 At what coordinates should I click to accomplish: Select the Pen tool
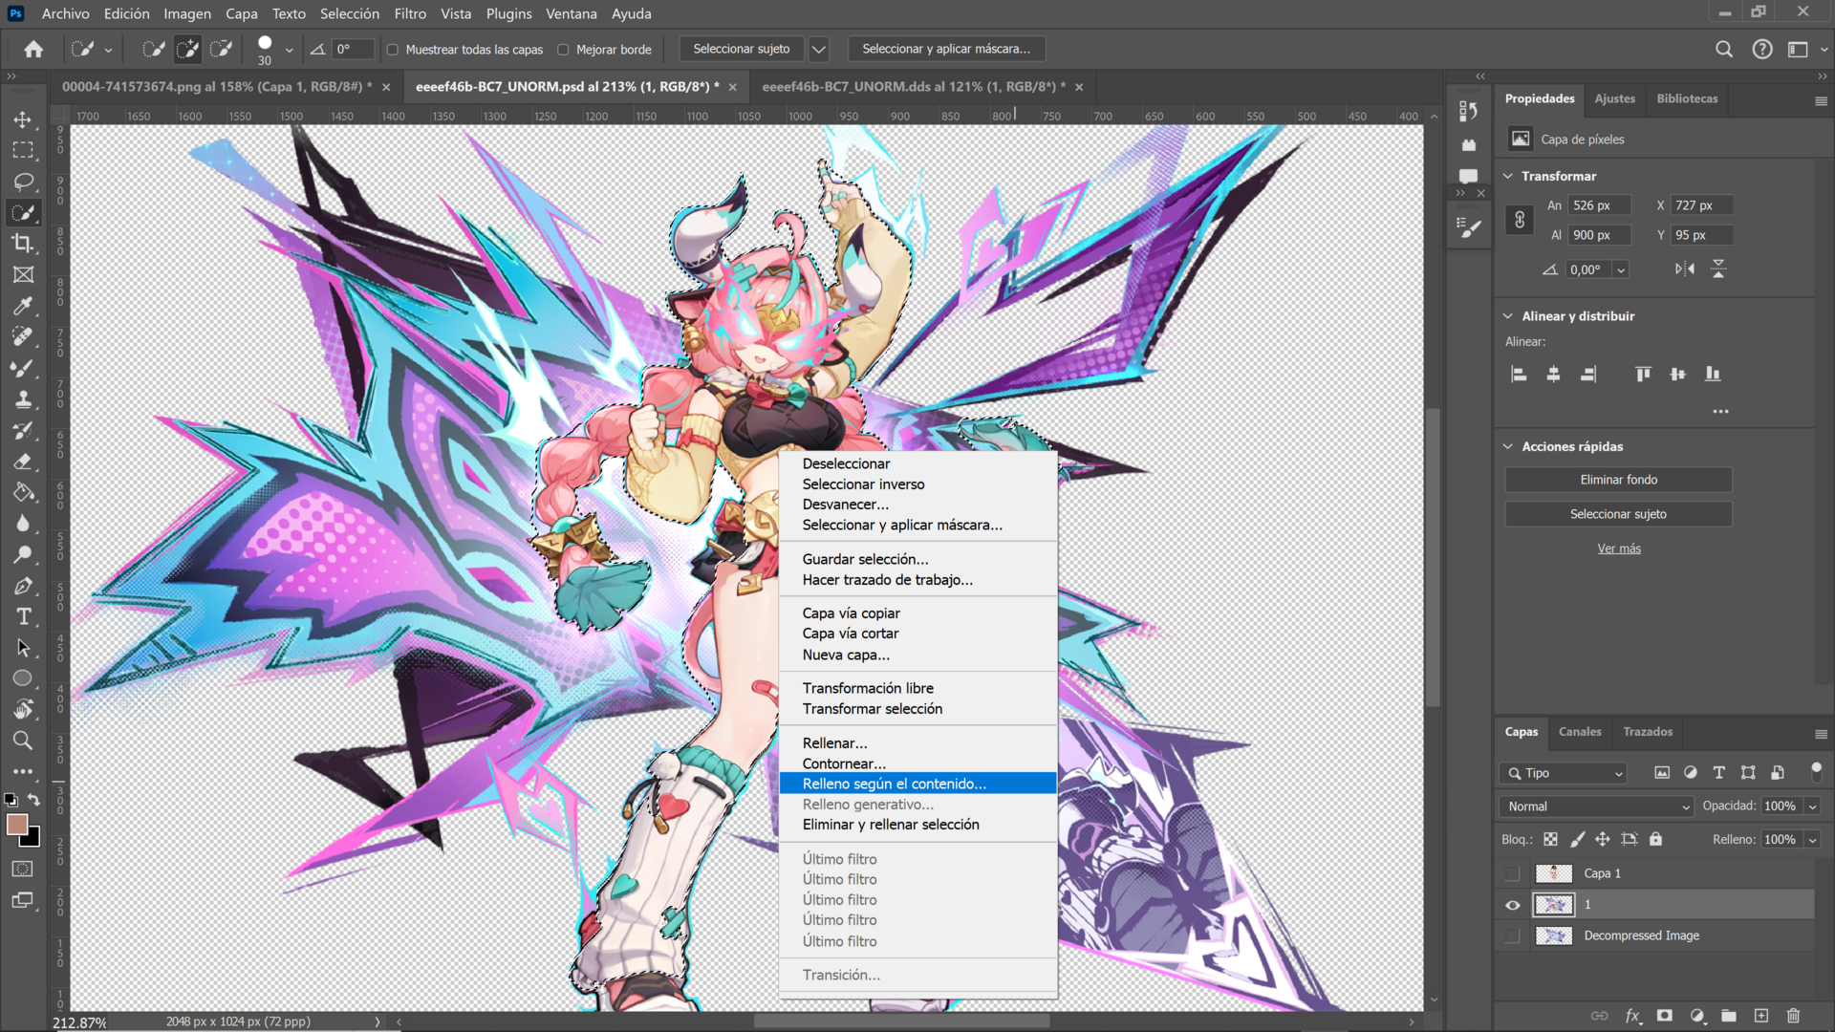tap(23, 586)
